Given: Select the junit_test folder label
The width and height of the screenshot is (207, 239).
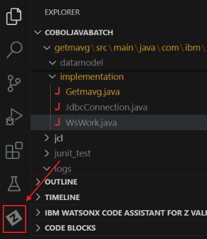Looking at the screenshot, I should pyautogui.click(x=72, y=153).
